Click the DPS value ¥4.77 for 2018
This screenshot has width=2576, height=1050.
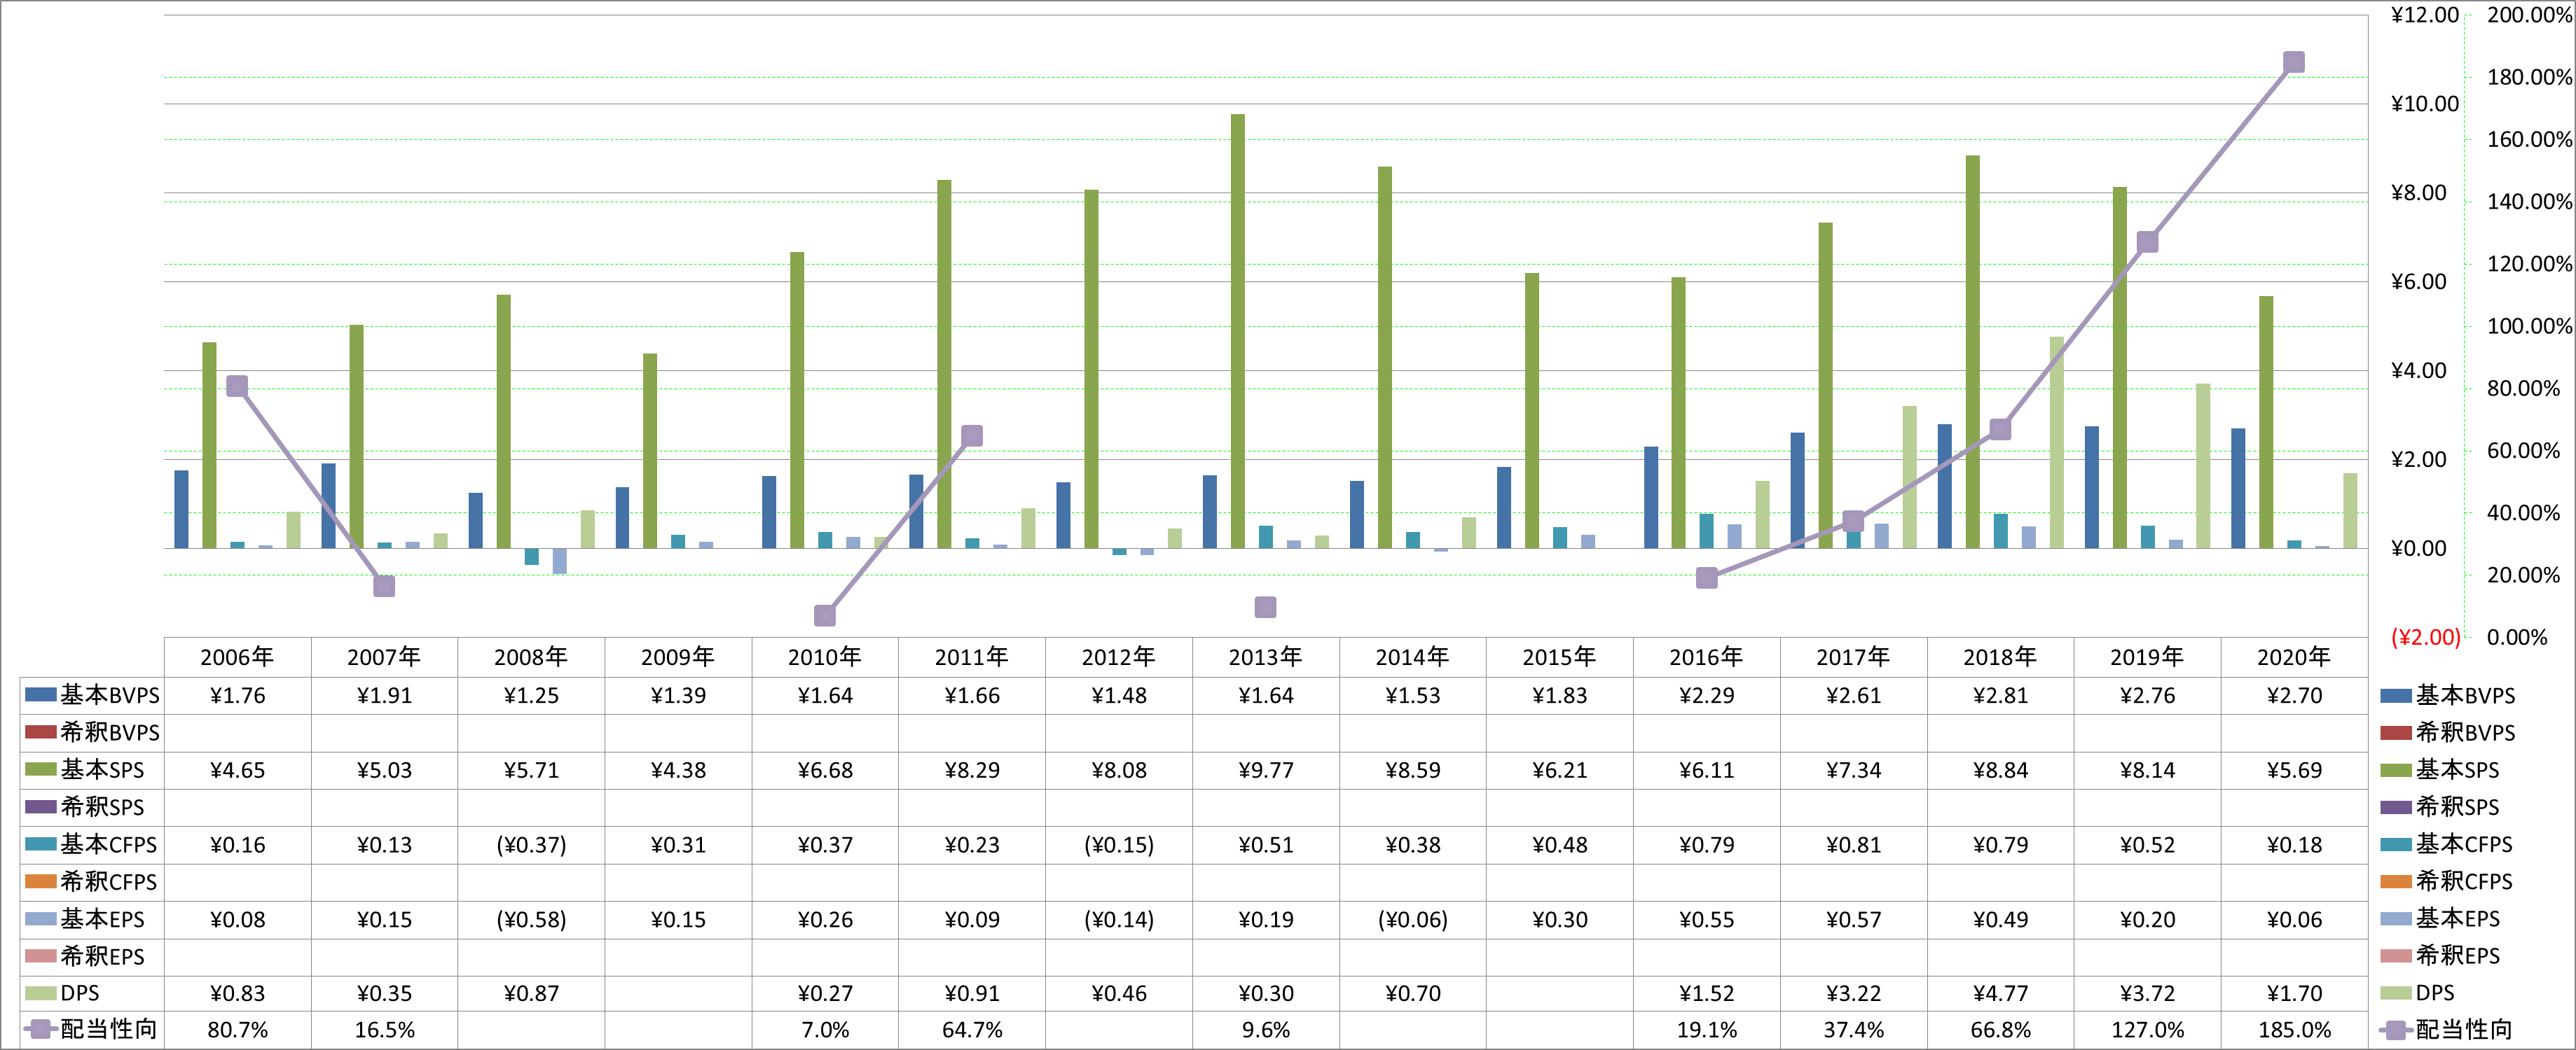[x=2001, y=994]
